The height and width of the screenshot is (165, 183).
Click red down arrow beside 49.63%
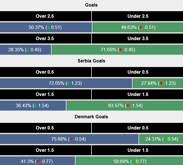coord(141,28)
